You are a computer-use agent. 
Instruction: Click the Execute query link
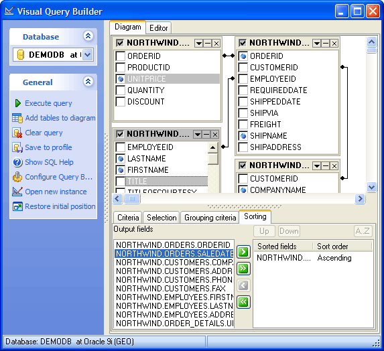click(x=48, y=103)
